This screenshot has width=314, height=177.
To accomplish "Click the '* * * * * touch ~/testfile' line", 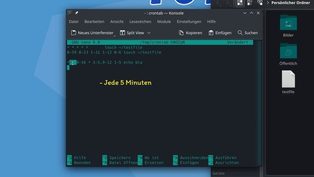I will [x=105, y=48].
